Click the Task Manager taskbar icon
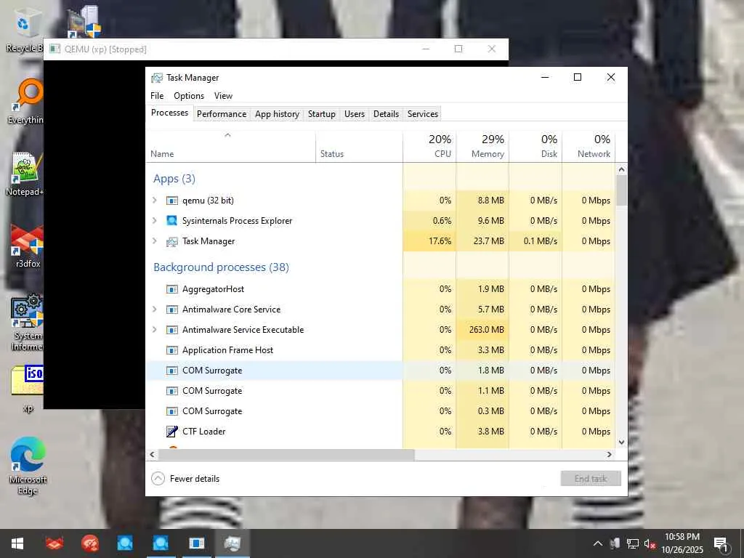 click(x=232, y=543)
